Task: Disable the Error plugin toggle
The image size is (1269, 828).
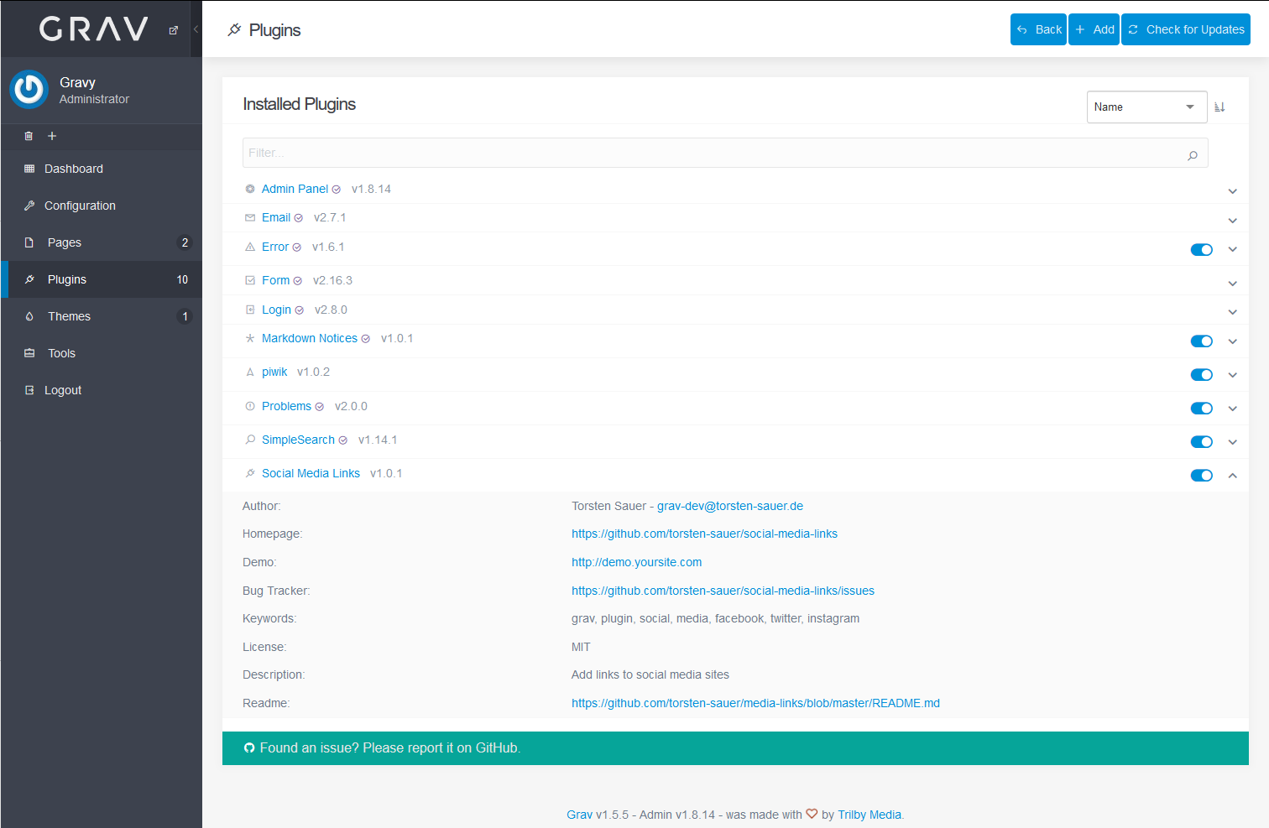Action: [1202, 249]
